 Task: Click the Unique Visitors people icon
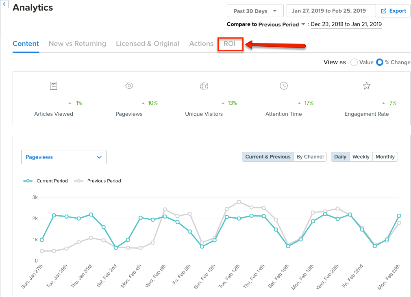[204, 86]
